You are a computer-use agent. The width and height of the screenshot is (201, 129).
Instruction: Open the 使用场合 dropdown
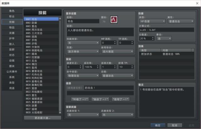117,51
